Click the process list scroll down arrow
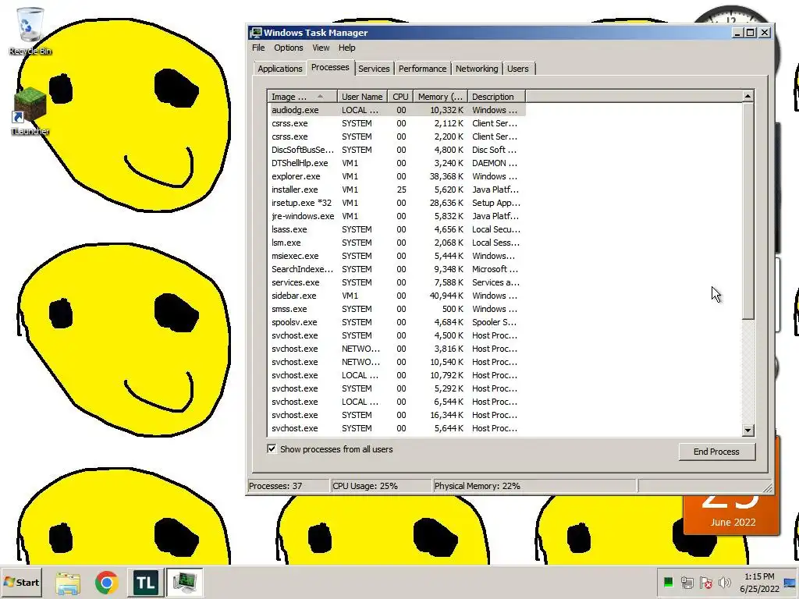Viewport: 799px width, 599px height. pyautogui.click(x=748, y=430)
